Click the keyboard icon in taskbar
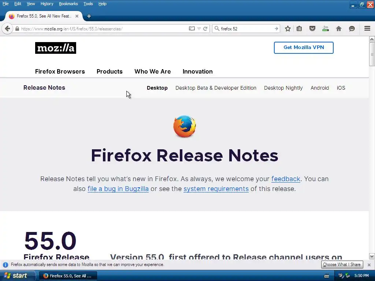This screenshot has width=375, height=281. [326, 276]
